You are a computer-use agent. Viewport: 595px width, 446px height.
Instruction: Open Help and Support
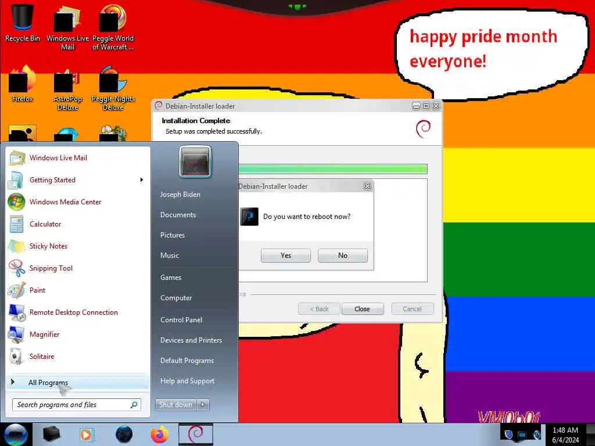(188, 381)
